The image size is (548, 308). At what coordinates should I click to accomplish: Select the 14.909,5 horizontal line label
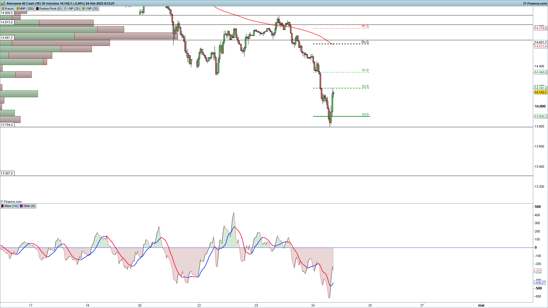7,13
